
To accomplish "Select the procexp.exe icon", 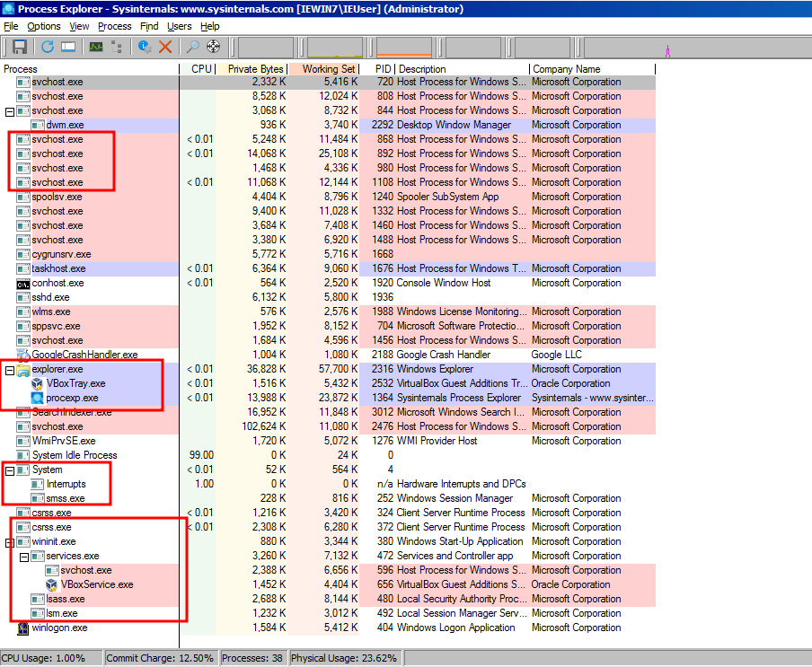I will tap(38, 398).
